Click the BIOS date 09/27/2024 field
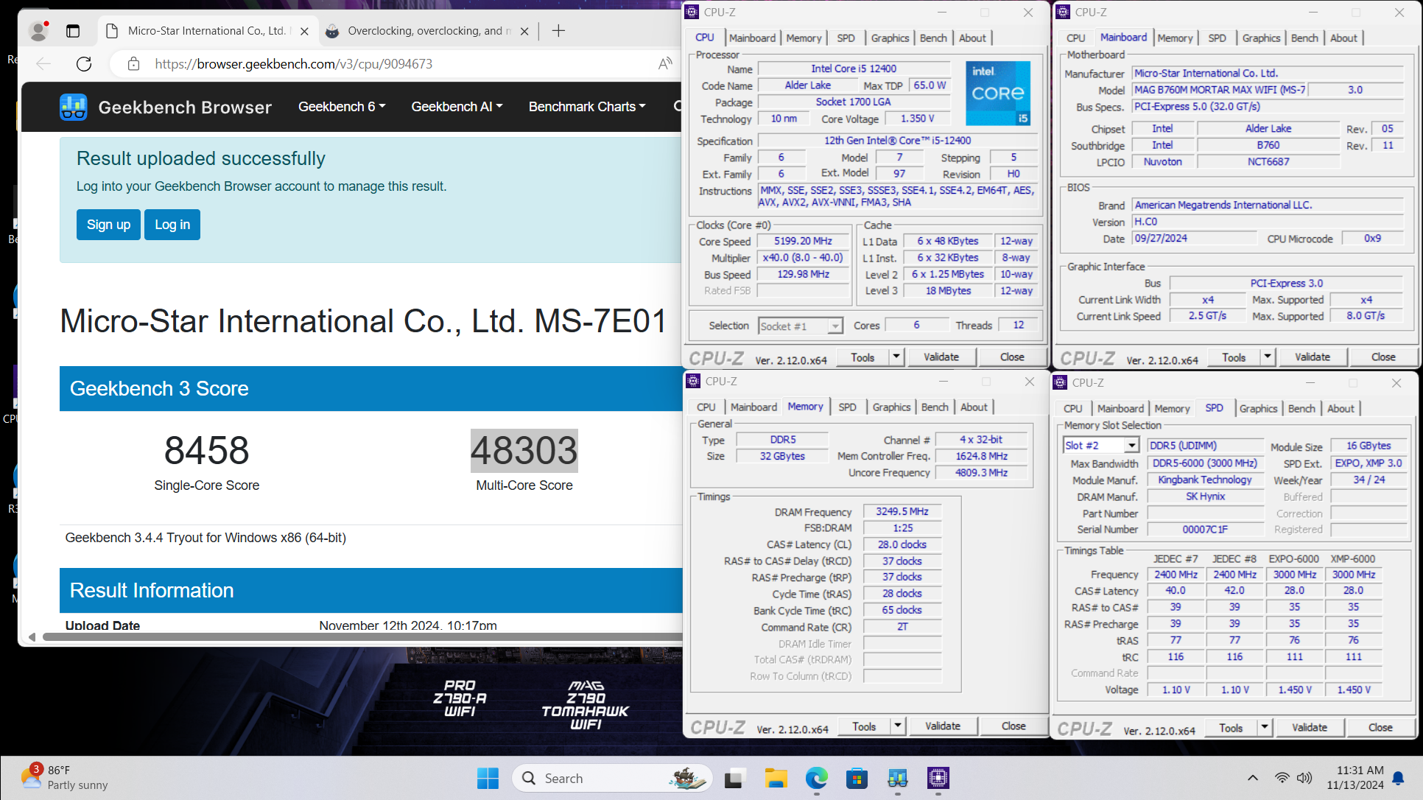Image resolution: width=1423 pixels, height=800 pixels. pyautogui.click(x=1193, y=238)
